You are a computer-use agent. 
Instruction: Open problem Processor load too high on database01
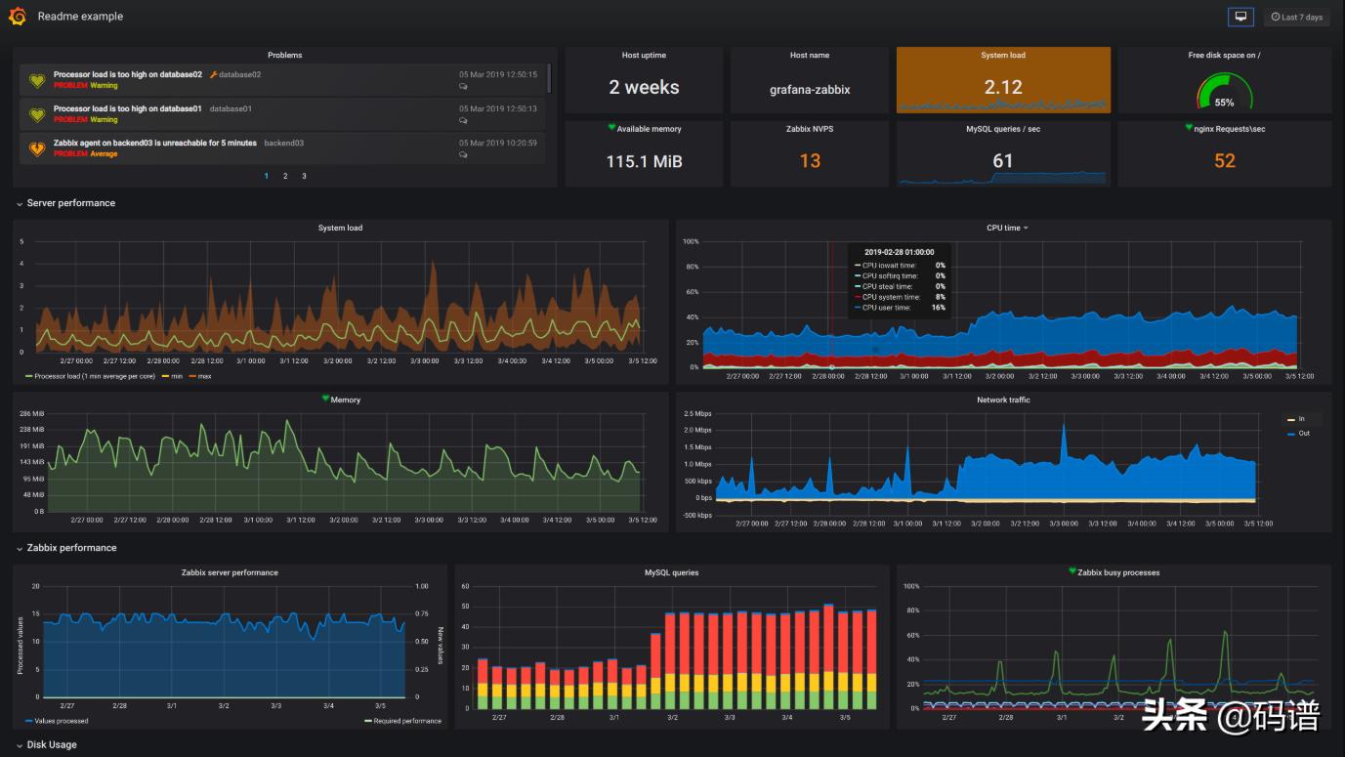(x=128, y=108)
